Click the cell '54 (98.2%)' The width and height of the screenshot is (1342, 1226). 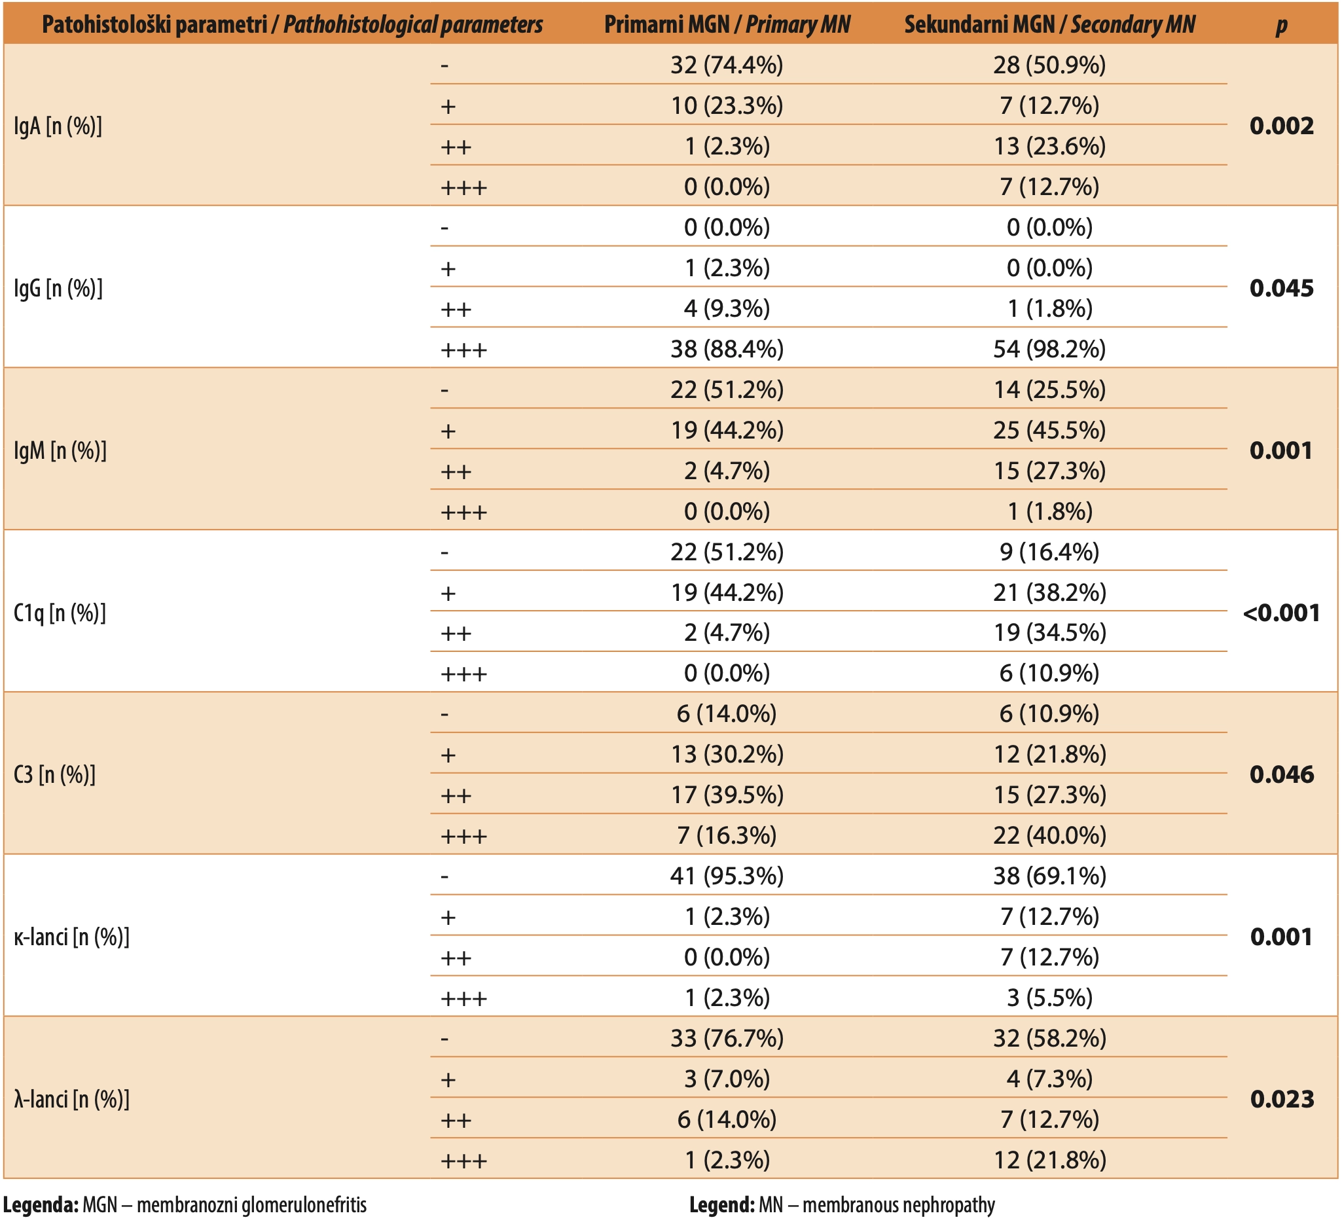tap(1050, 349)
